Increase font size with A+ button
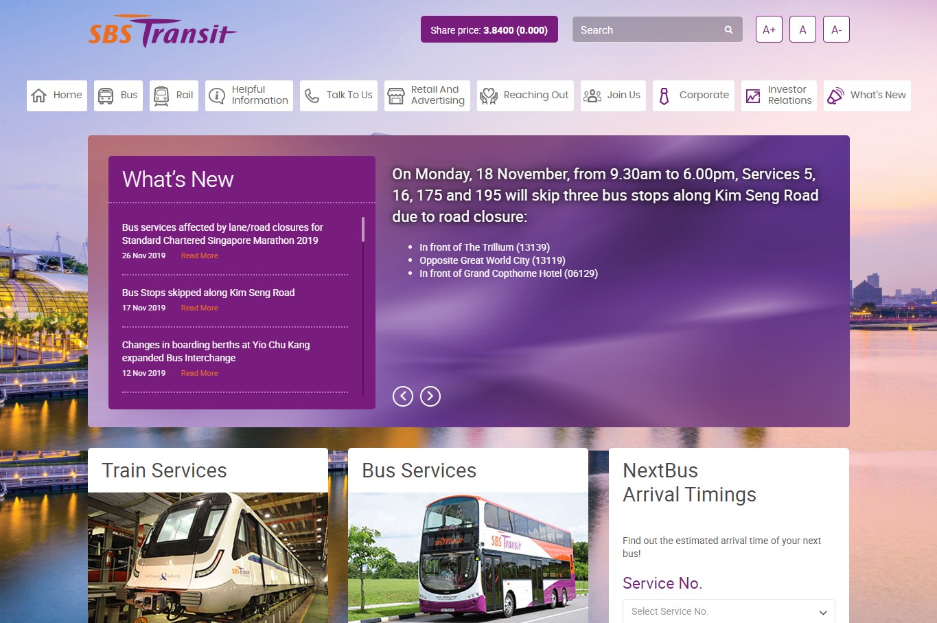This screenshot has height=623, width=937. (769, 30)
